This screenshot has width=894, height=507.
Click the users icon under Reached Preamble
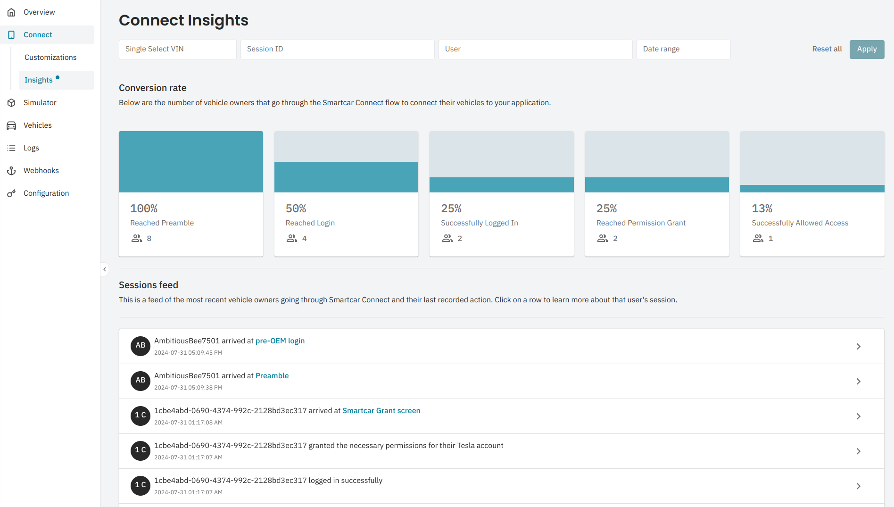click(x=137, y=238)
